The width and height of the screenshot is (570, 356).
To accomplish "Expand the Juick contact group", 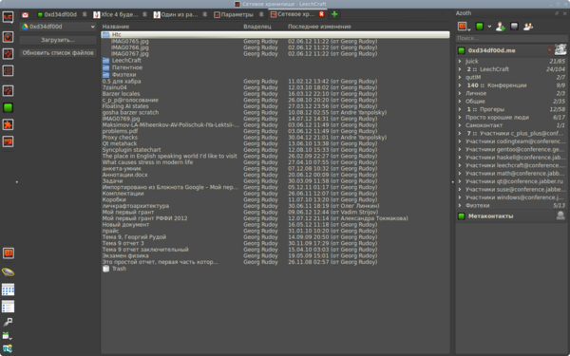I will [x=460, y=62].
